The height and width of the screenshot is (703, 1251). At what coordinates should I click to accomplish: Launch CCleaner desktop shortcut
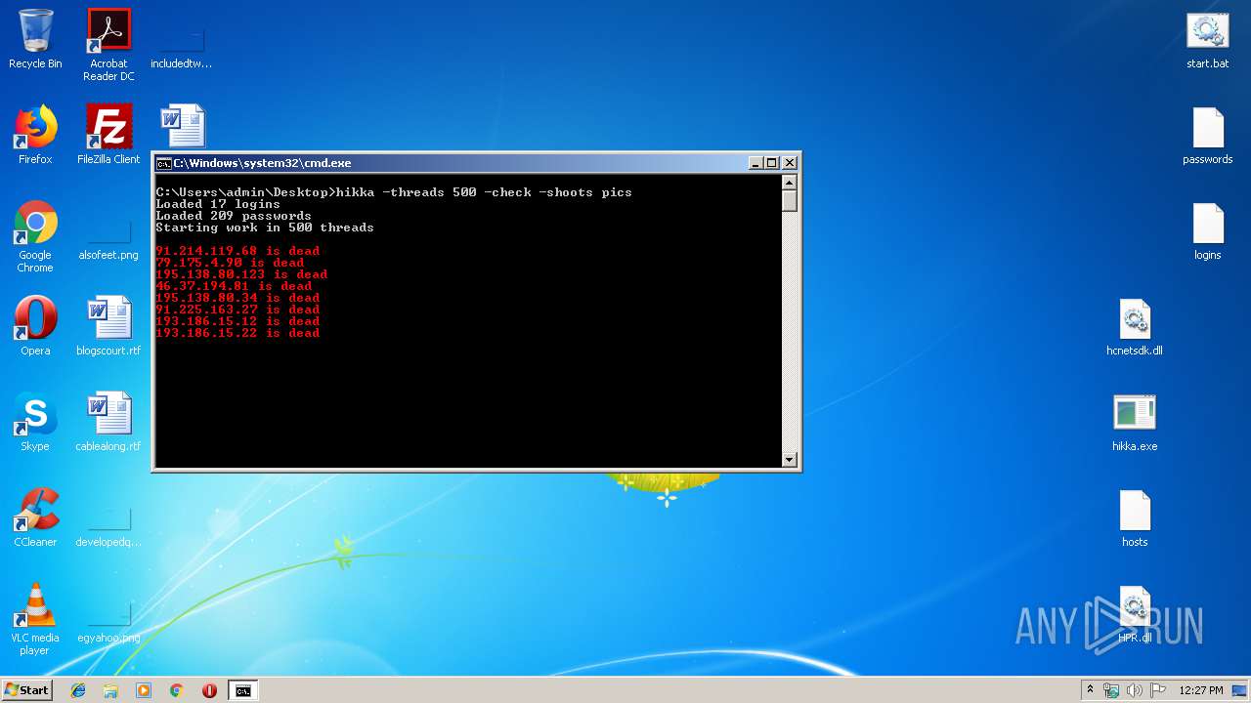pyautogui.click(x=35, y=517)
